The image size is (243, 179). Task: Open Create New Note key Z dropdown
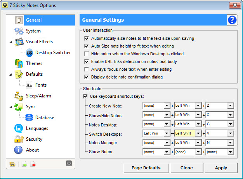(x=230, y=106)
